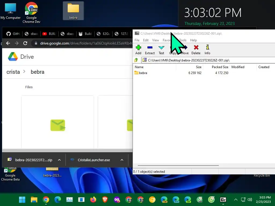Image resolution: width=275 pixels, height=206 pixels.
Task: Click the Edge Dev taskbar icon
Action: pos(188,200)
